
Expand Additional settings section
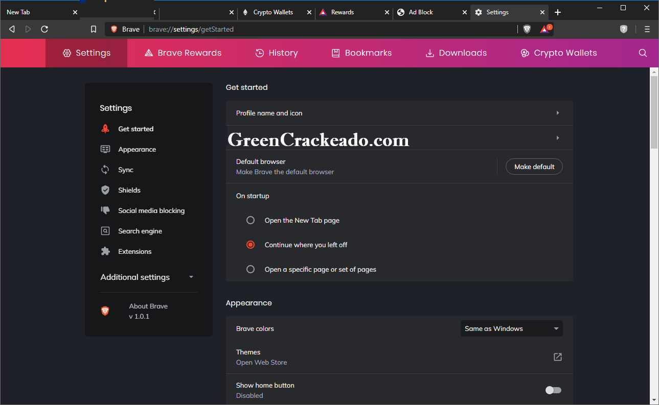tap(147, 277)
